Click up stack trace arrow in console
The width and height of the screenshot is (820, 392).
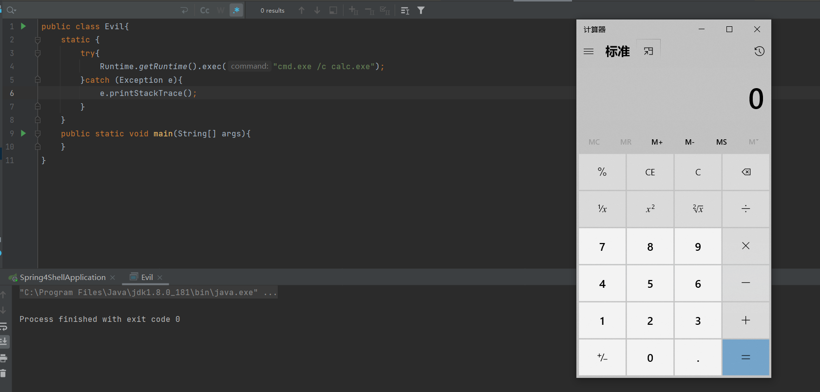tap(3, 295)
